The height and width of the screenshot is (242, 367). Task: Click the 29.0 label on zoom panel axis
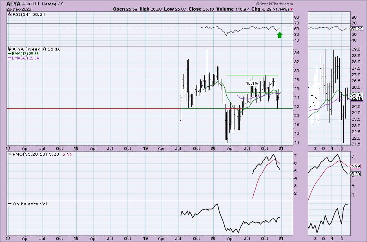tap(356, 49)
